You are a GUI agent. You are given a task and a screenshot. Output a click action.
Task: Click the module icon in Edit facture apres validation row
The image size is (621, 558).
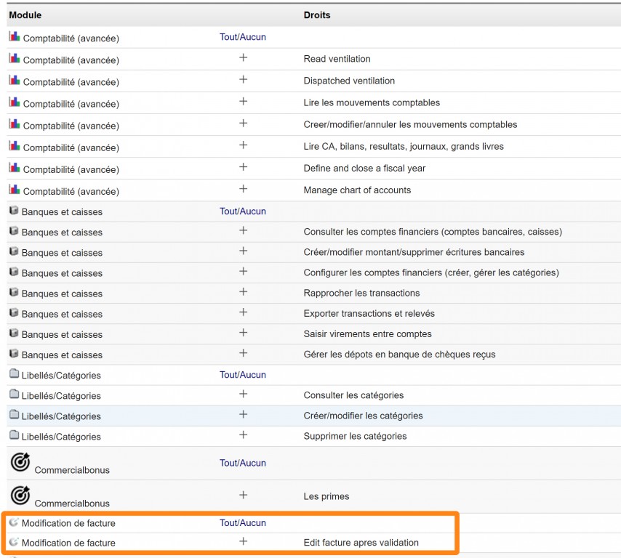click(14, 542)
